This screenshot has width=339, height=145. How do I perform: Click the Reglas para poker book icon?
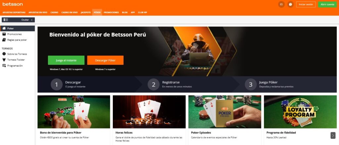4,40
